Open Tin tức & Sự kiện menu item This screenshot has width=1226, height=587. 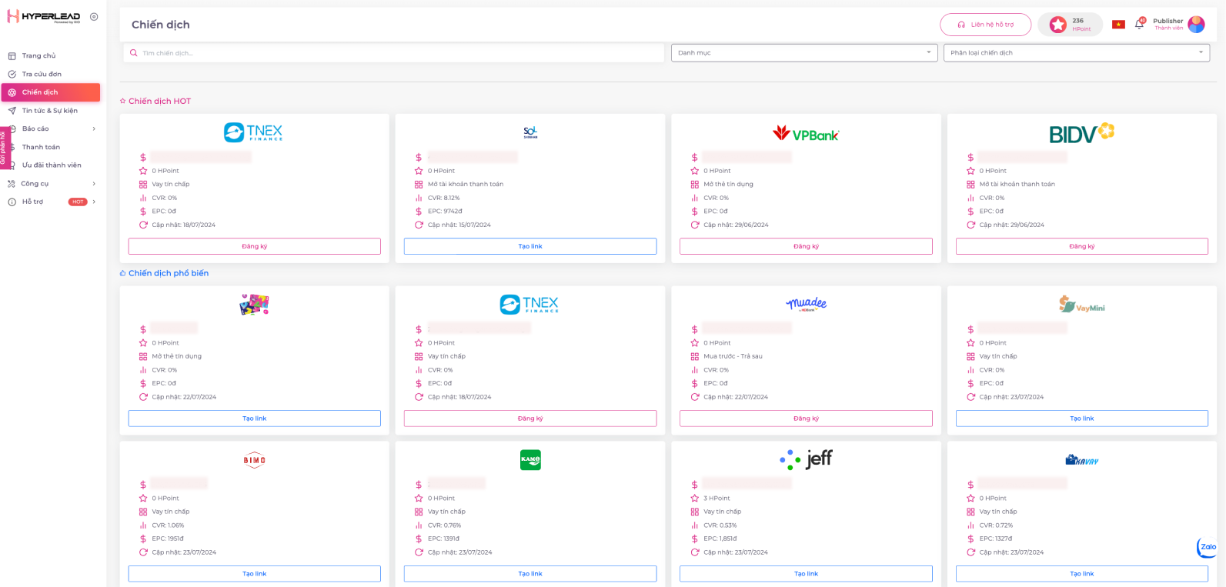click(x=51, y=111)
